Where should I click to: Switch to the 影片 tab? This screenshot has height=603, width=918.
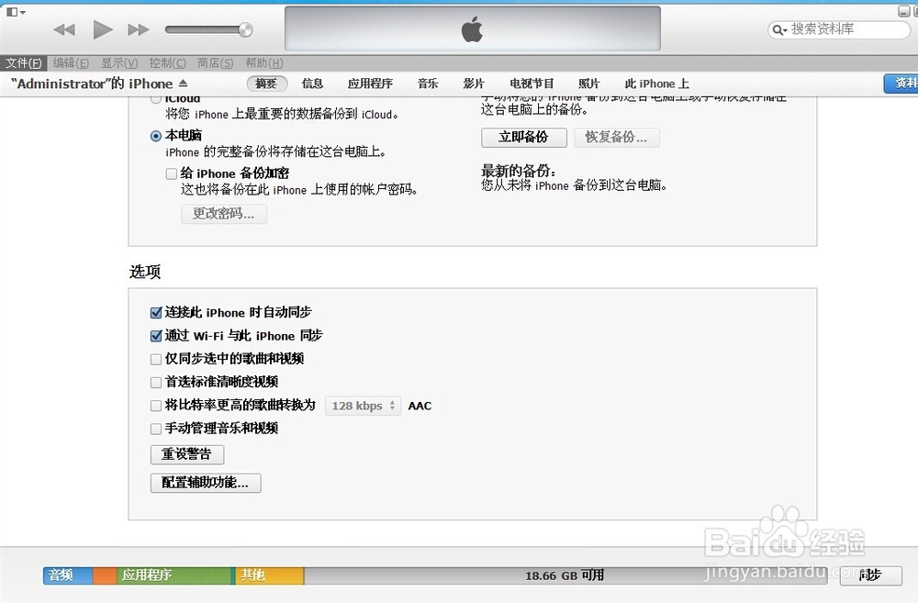(x=474, y=84)
